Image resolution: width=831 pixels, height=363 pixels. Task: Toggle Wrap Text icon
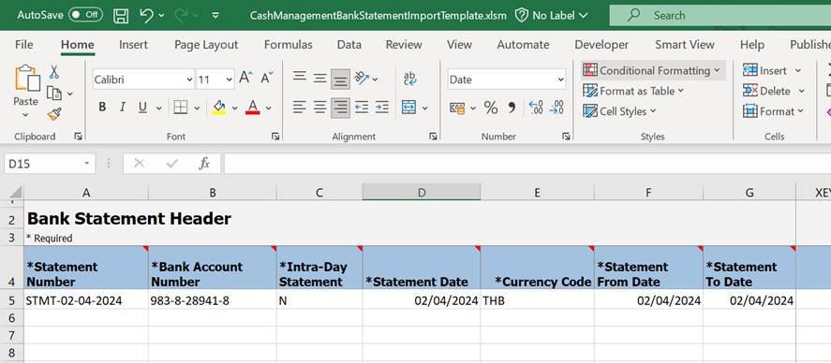(410, 79)
